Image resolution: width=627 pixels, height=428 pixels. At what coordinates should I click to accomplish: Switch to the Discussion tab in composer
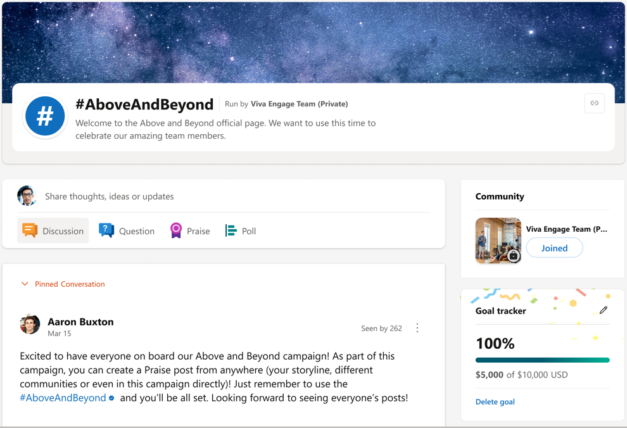(53, 230)
